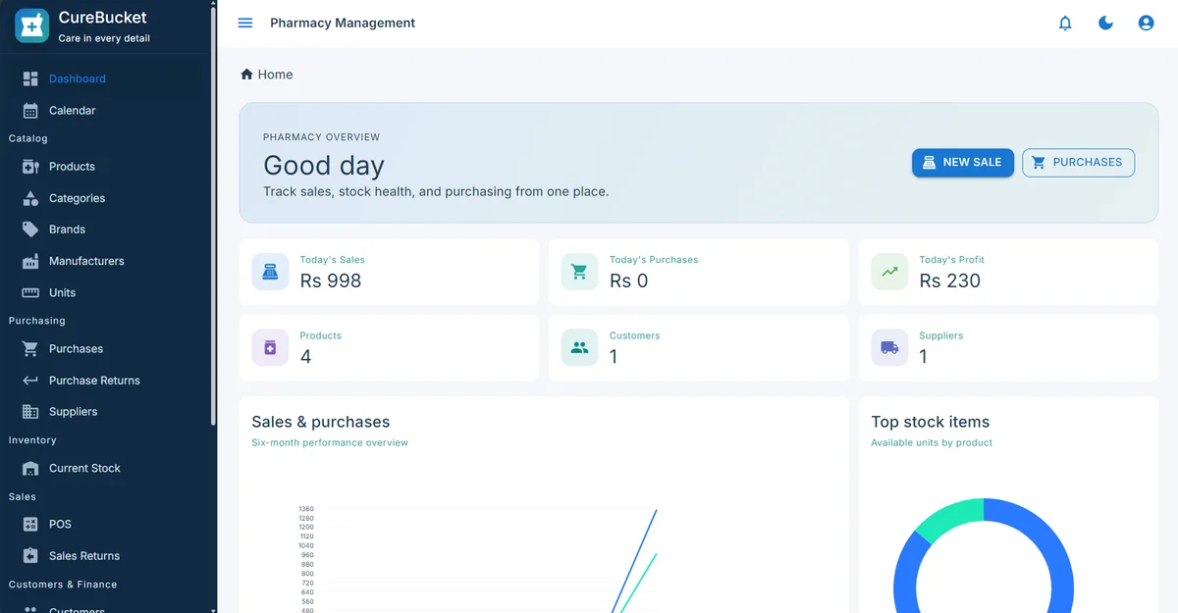Viewport: 1178px width, 613px height.
Task: Click the CureBucket logo icon
Action: pos(31,26)
